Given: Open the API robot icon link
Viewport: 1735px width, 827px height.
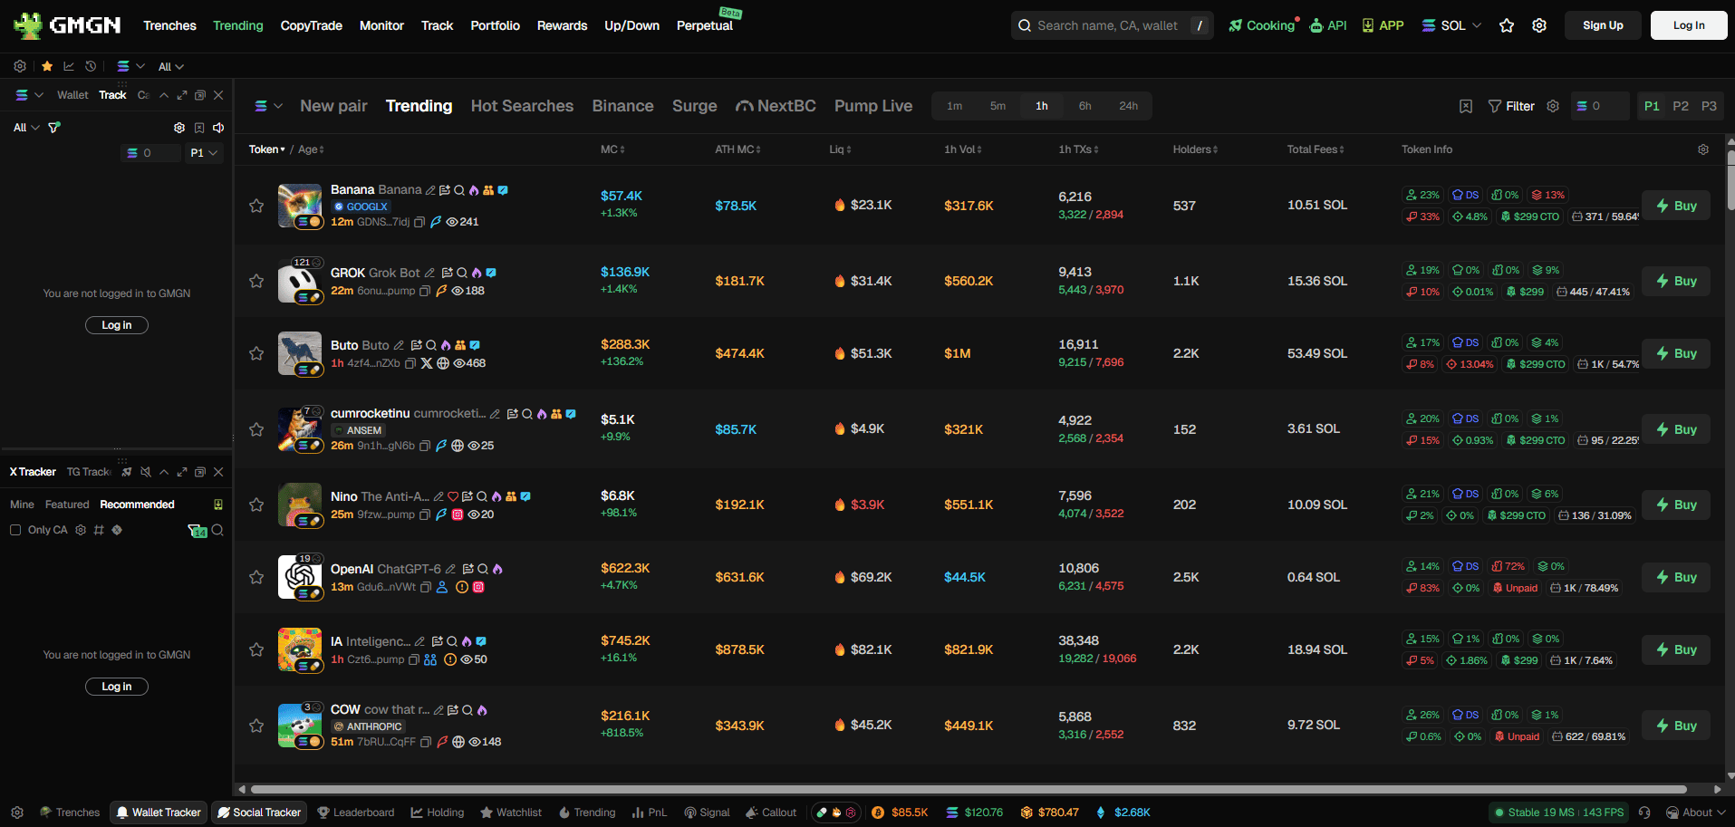Looking at the screenshot, I should click(x=1328, y=25).
